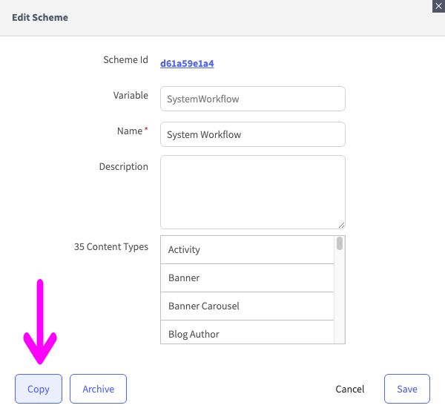Click the Variable input field

point(253,99)
